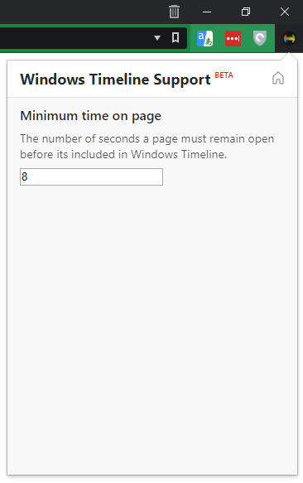Viewport: 303px width, 483px height.
Task: Click the empty gray area of the popup
Action: pyautogui.click(x=152, y=323)
